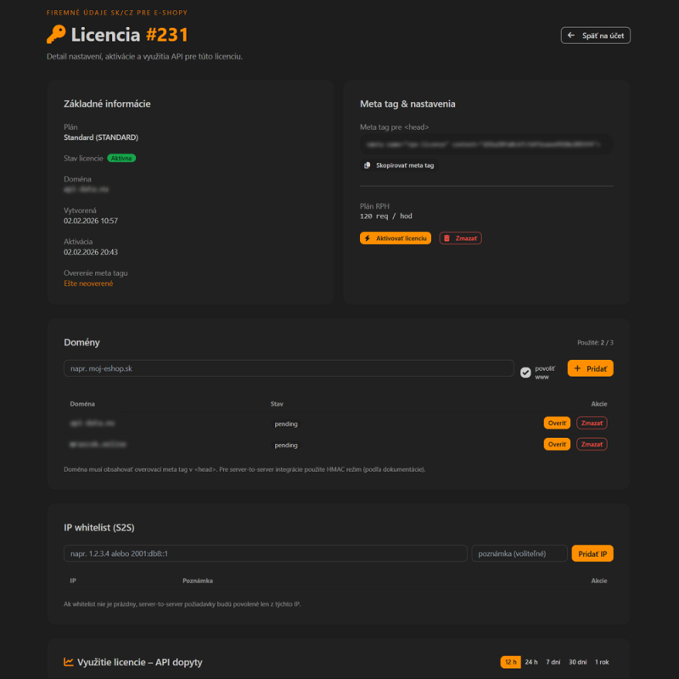
Task: Click the copy icon for Skopírovať meta tag
Action: 368,166
